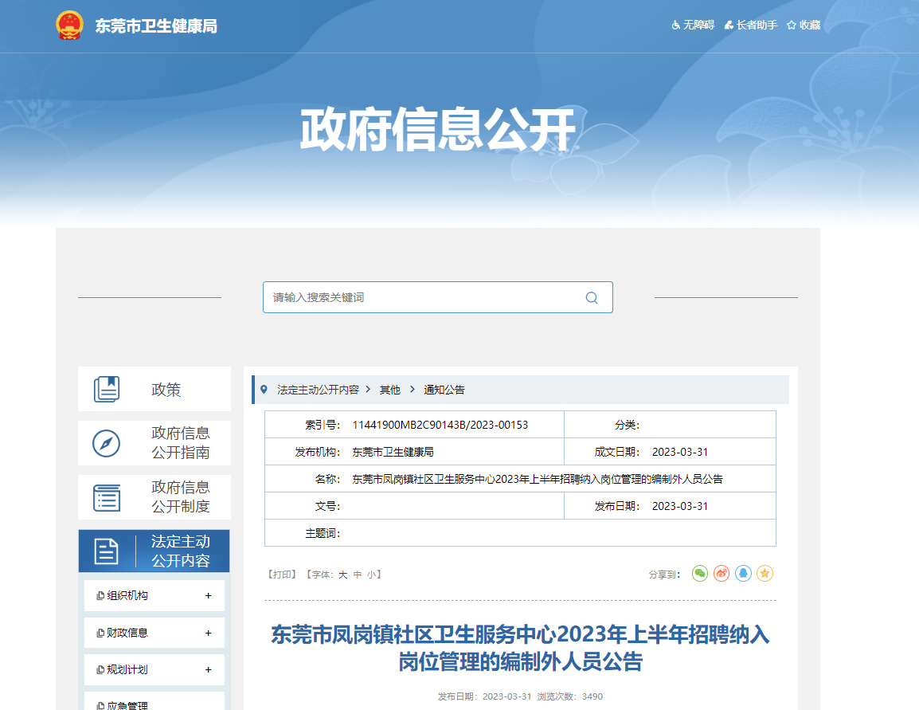Go to 通知公告 in breadcrumb

tap(444, 390)
